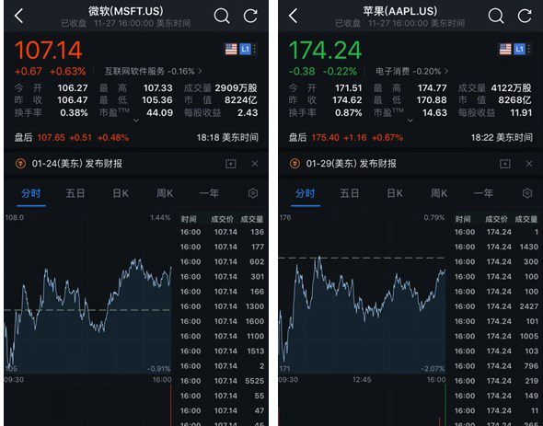This screenshot has height=426, width=543.
Task: Add AAPL 01-29 earnings date to calendar
Action: [505, 164]
